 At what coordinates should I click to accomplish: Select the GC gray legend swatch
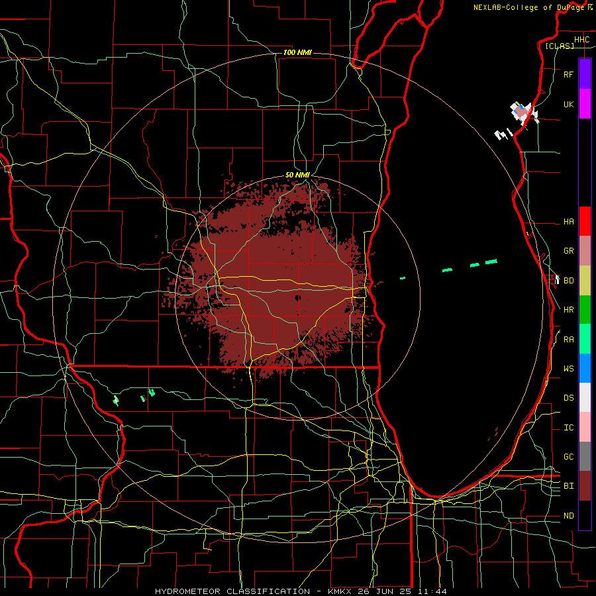(585, 456)
